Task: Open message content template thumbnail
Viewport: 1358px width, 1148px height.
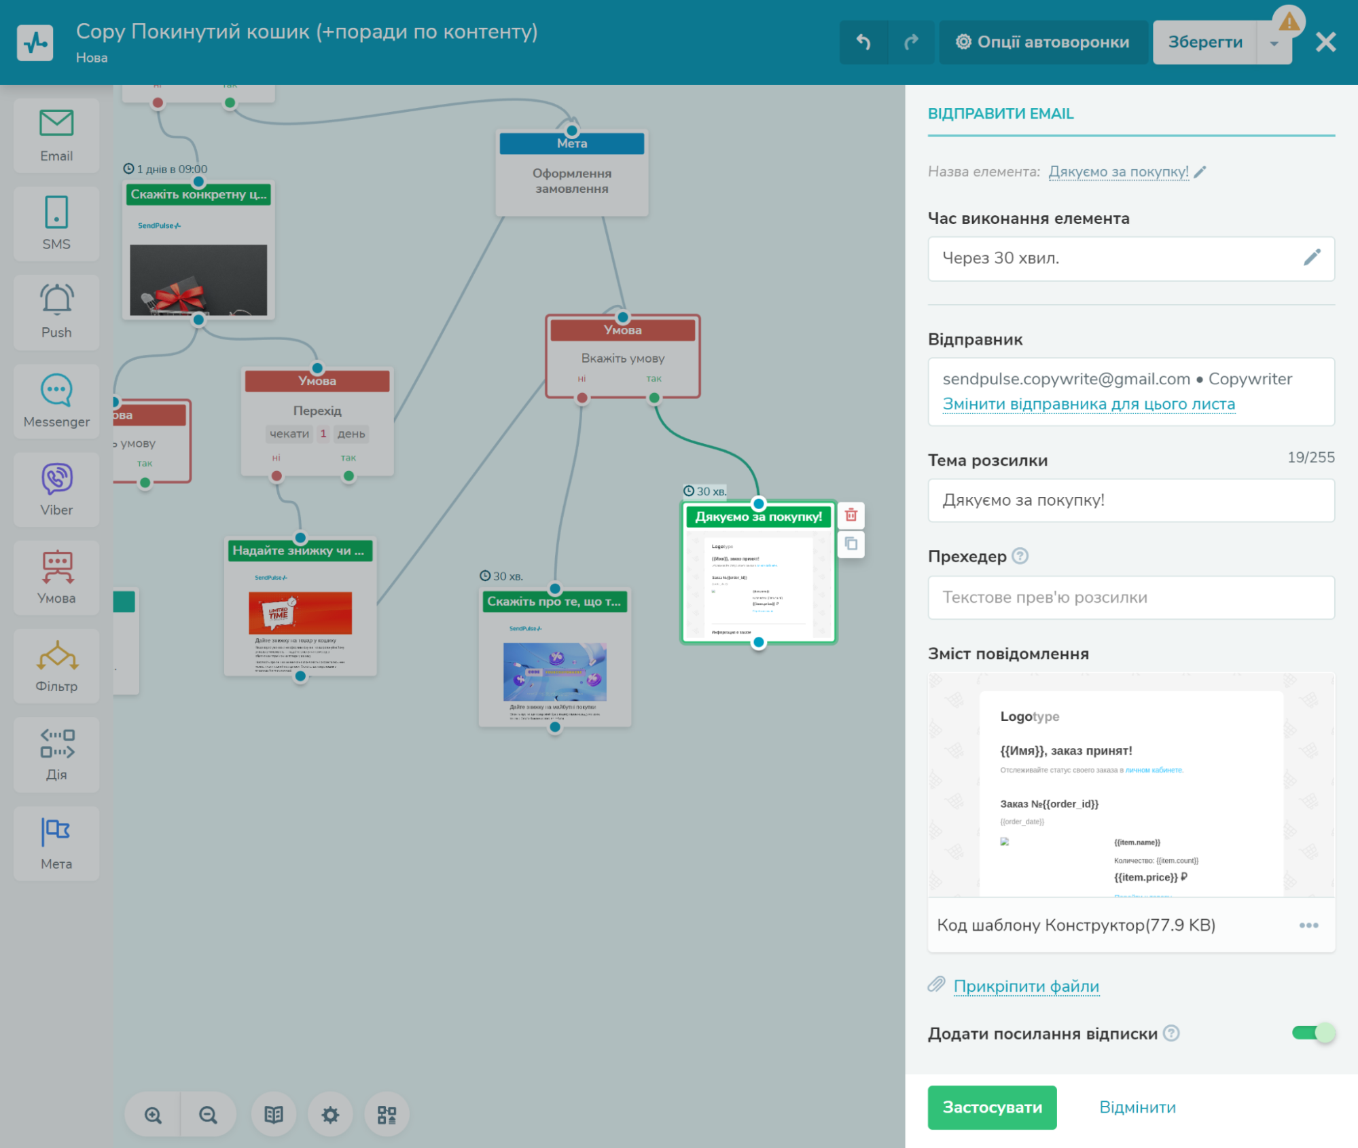Action: click(1130, 784)
